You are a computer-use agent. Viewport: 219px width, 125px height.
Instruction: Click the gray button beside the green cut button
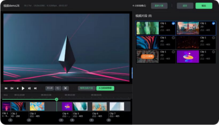pyautogui.click(x=86, y=88)
